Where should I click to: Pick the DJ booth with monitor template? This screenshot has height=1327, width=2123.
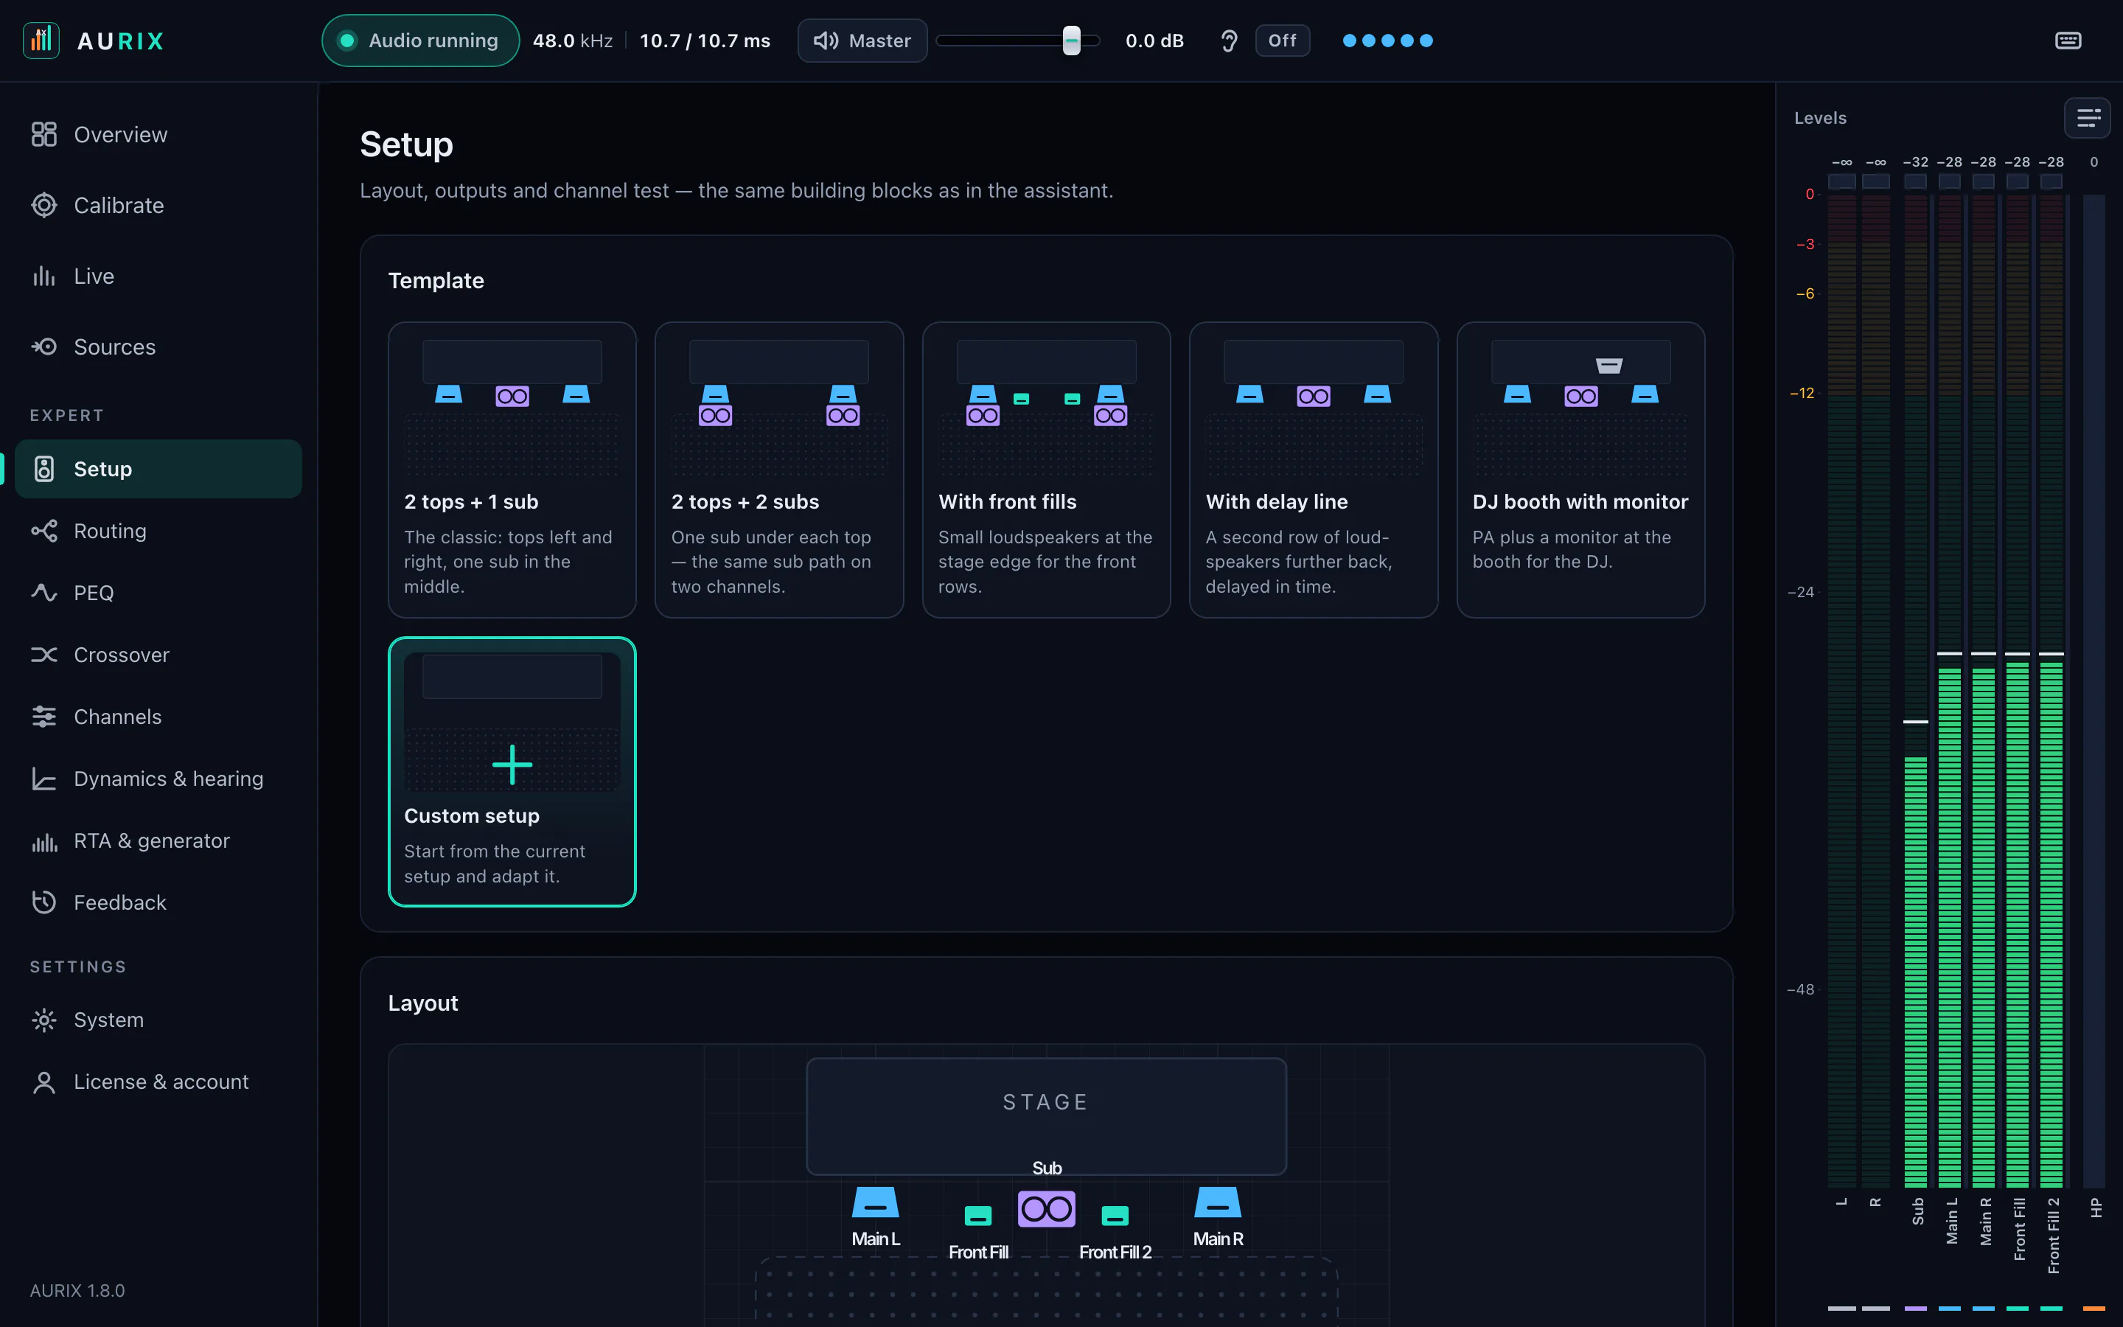[1581, 470]
